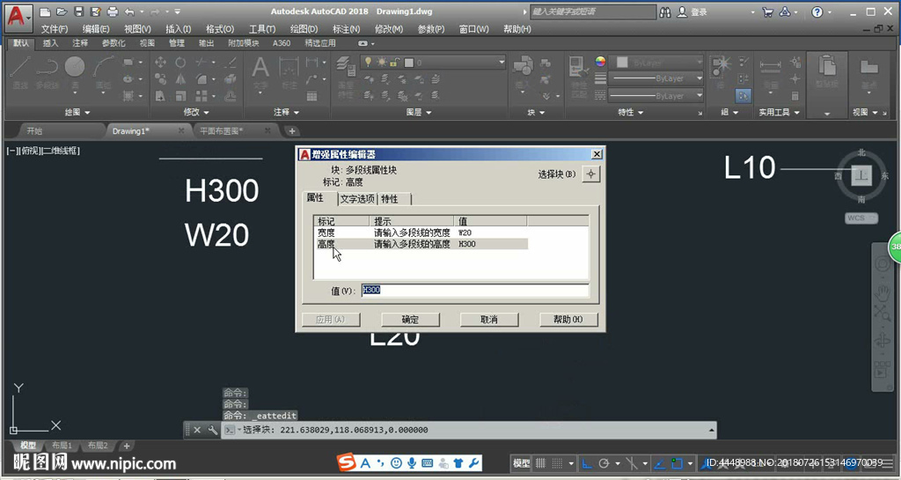Open the 文件(F) menu
Screen dimensions: 901x480
click(55, 29)
